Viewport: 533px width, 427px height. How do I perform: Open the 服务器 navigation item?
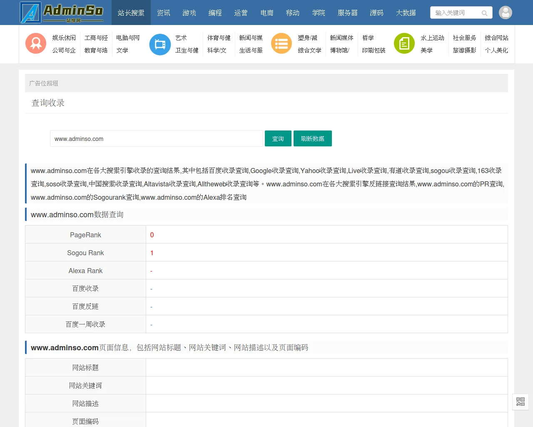[x=347, y=13]
